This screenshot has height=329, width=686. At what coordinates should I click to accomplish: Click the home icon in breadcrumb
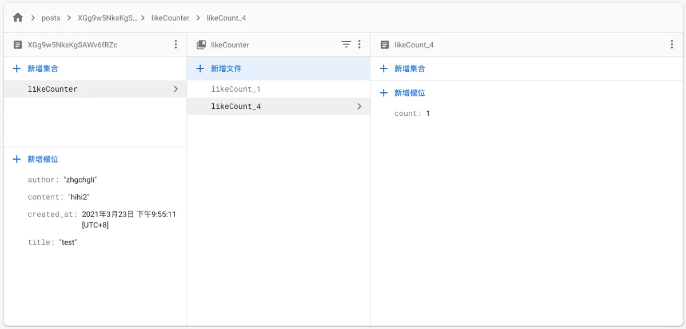pos(18,18)
